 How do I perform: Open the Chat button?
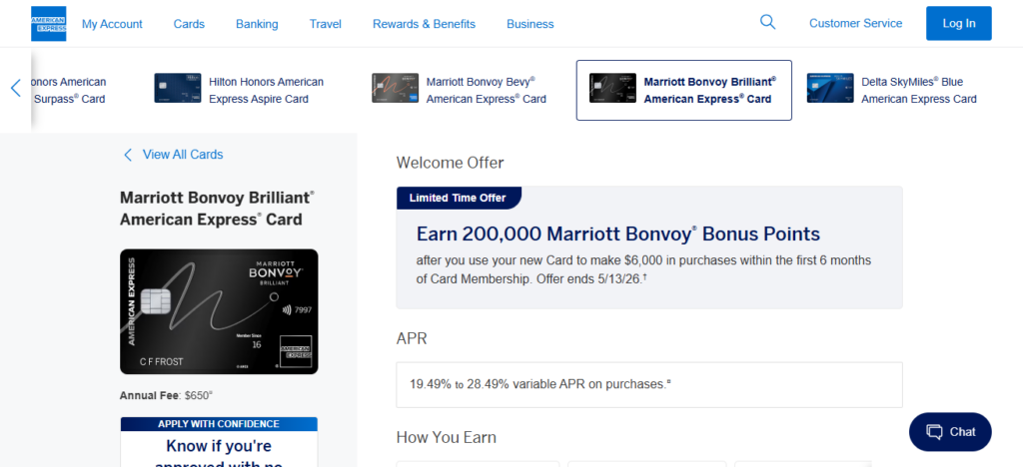pyautogui.click(x=950, y=432)
